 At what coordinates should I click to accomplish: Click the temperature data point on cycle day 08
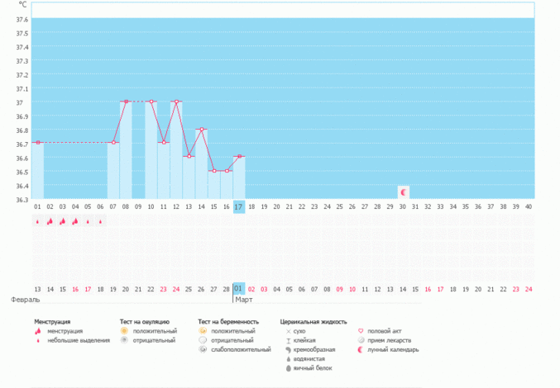pos(126,102)
